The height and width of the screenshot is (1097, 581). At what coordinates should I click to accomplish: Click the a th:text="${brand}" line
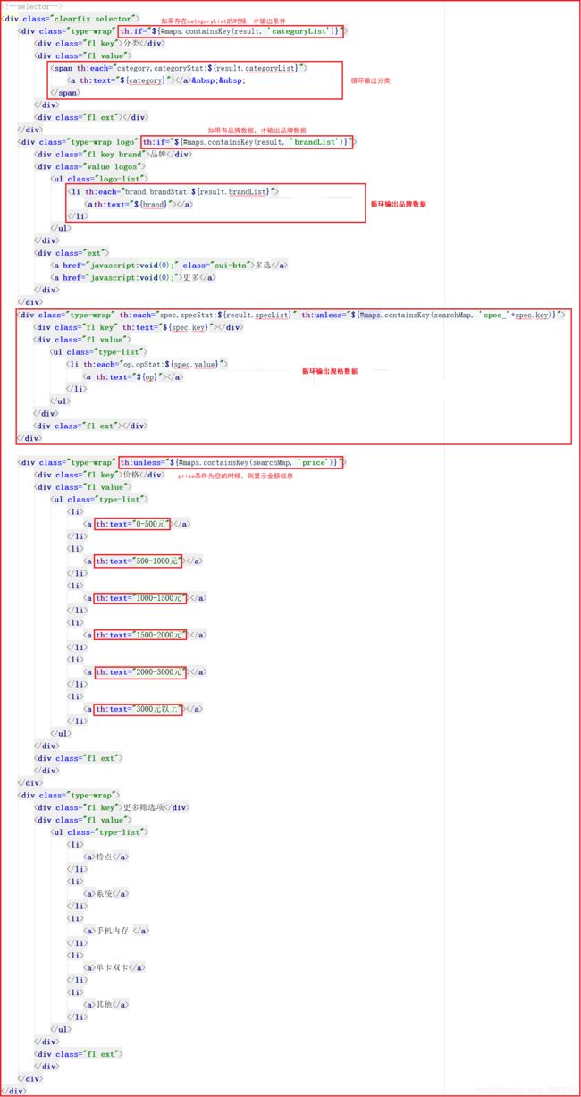click(140, 204)
